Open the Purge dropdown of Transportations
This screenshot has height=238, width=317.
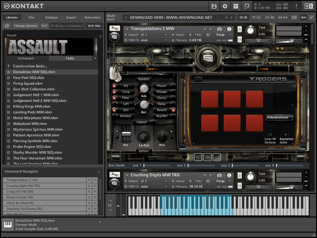[x=230, y=35]
